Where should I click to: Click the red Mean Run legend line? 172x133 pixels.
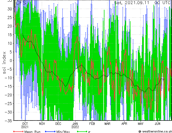pos(18,131)
